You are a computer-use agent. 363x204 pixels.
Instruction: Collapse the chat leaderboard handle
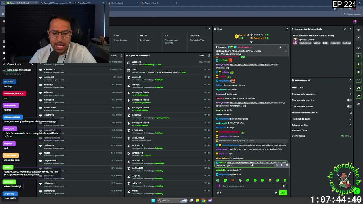[251, 42]
